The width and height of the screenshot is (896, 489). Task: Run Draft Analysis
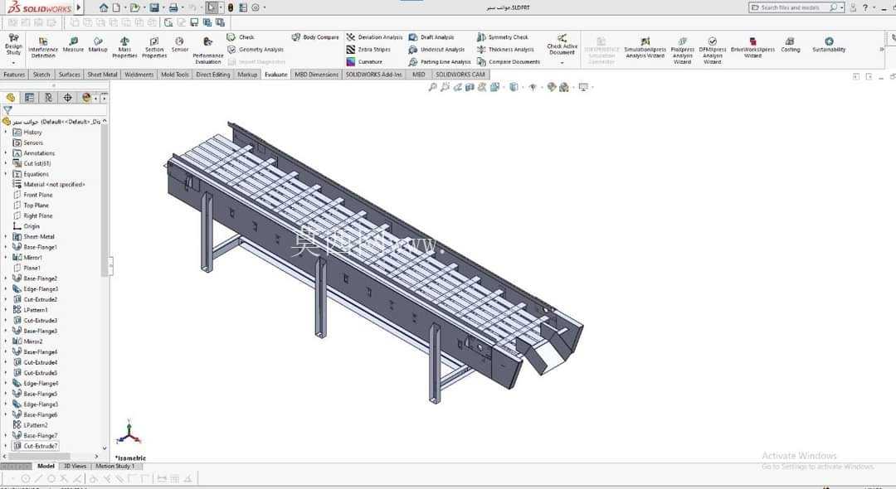[x=431, y=37]
